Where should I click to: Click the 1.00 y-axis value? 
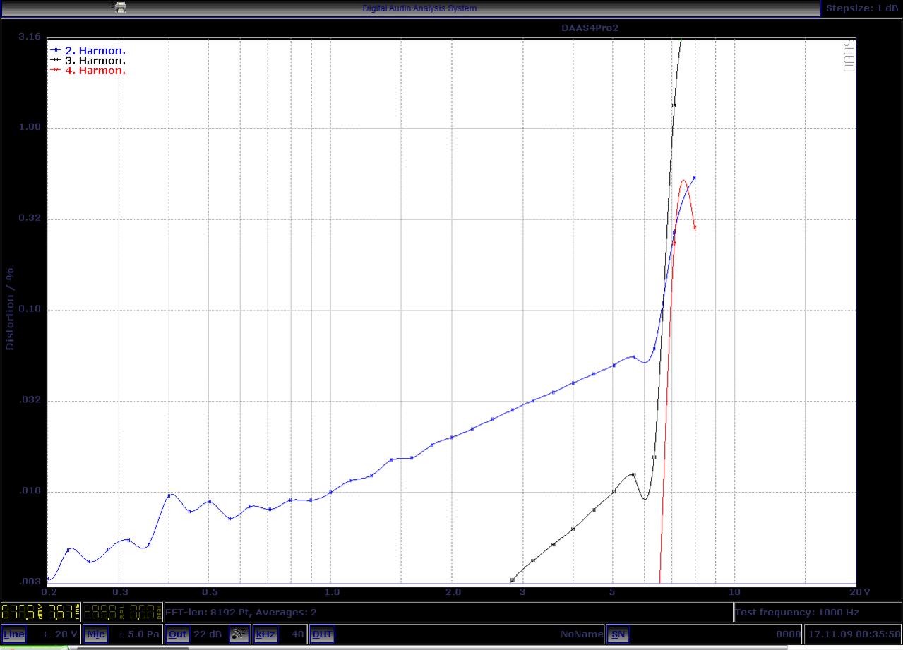click(30, 127)
